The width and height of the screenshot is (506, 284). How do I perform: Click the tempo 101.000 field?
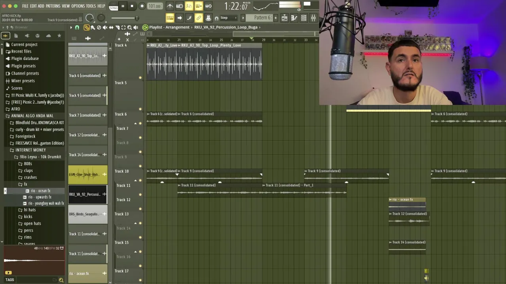[x=155, y=6]
